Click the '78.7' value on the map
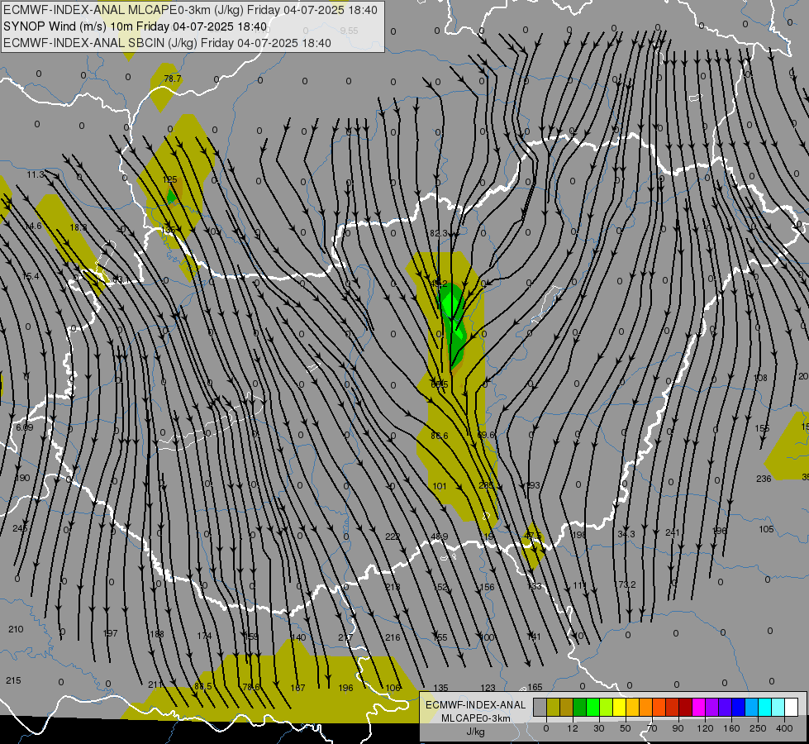Image resolution: width=809 pixels, height=744 pixels. pos(173,79)
